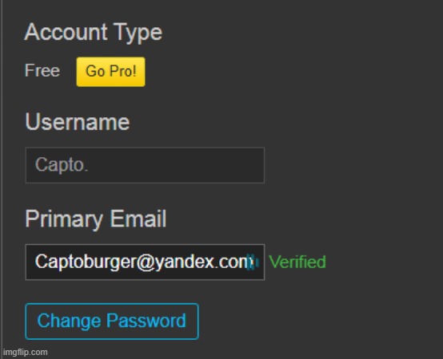Click the green Verified status text
Screen dimensions: 443x359
pos(297,262)
